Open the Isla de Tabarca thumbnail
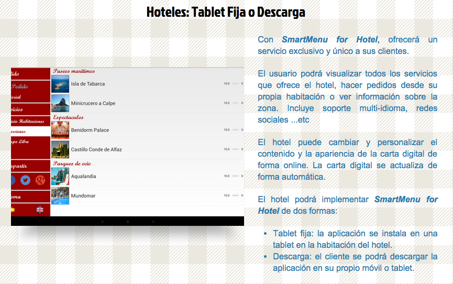 (60, 84)
